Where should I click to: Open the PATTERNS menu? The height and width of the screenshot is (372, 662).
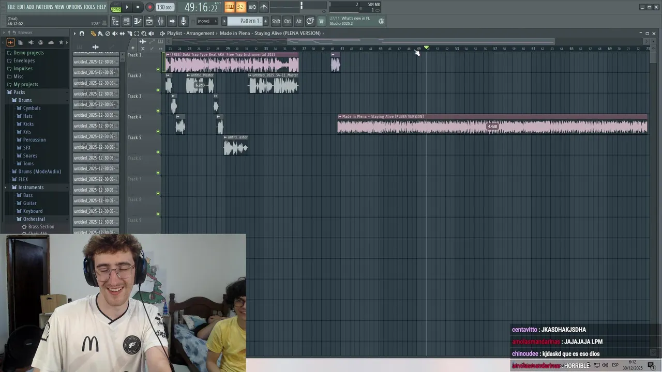pyautogui.click(x=44, y=7)
